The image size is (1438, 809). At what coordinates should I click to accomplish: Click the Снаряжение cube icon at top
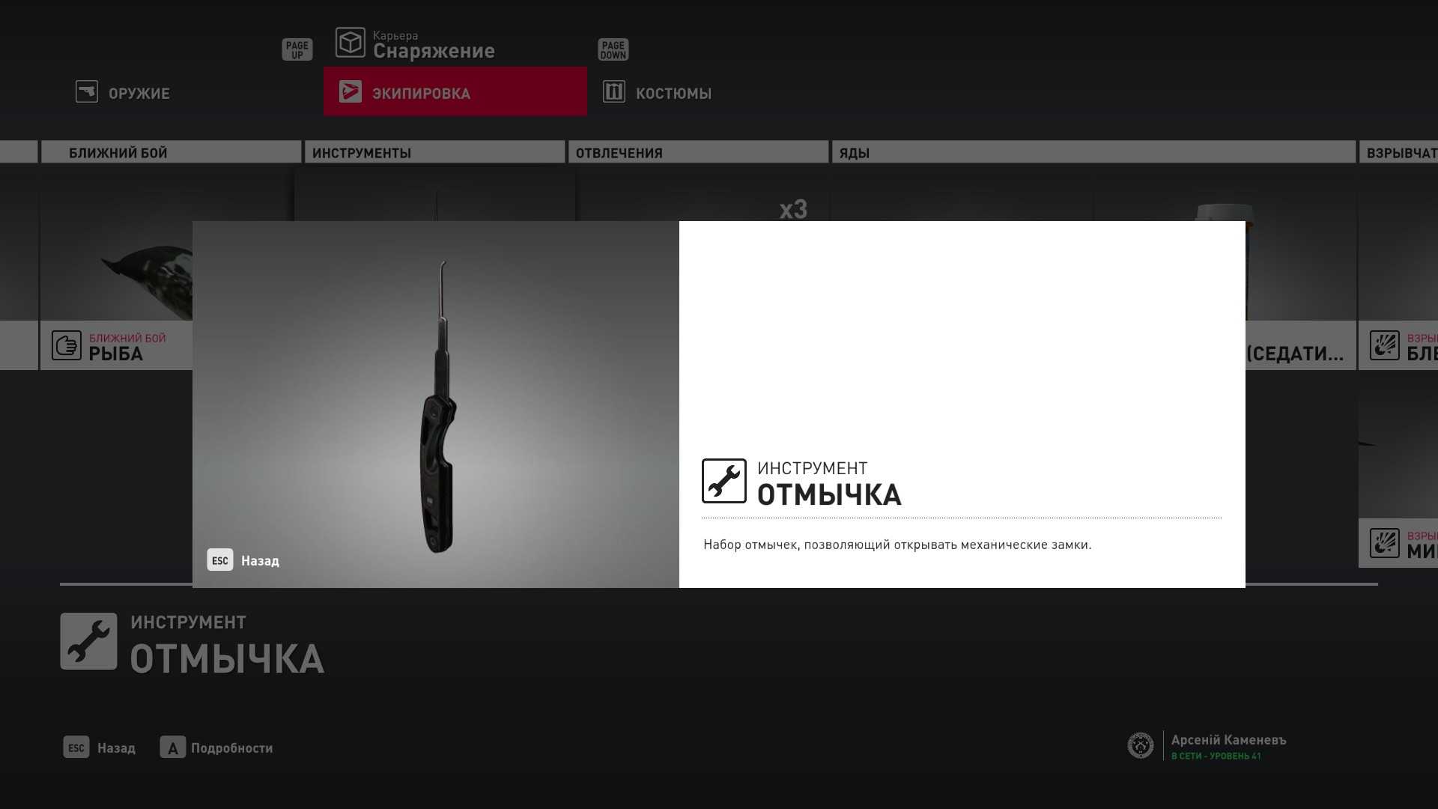[350, 43]
